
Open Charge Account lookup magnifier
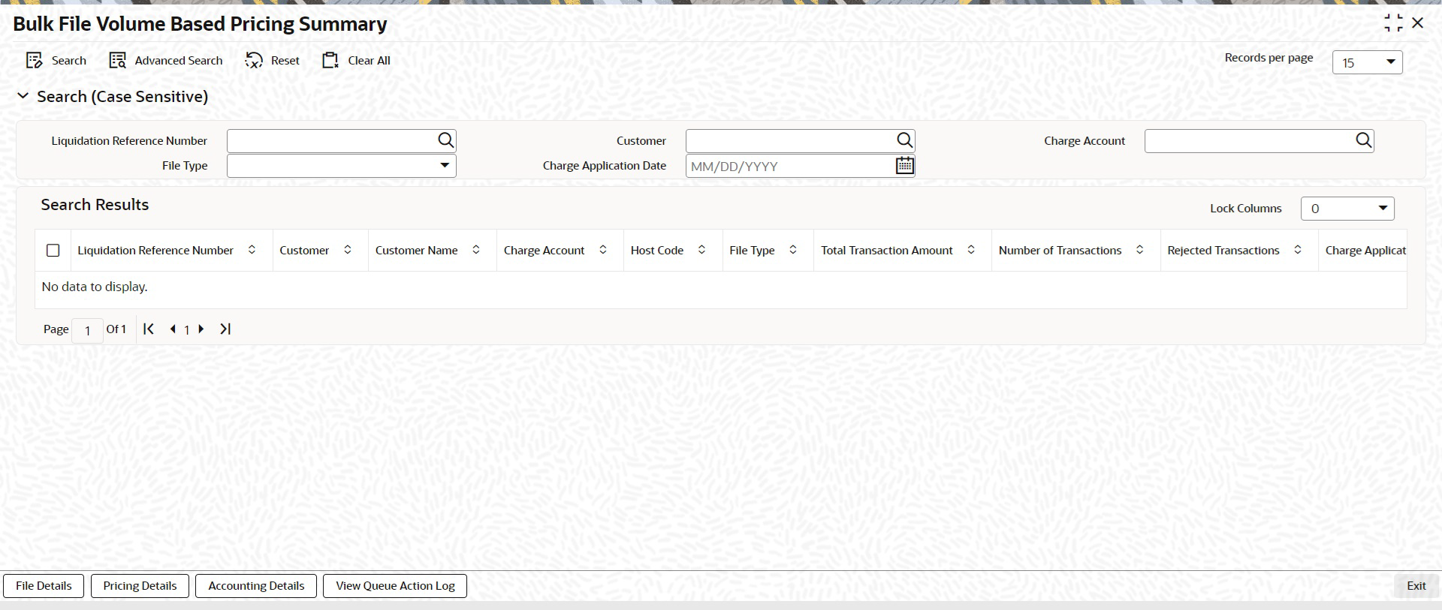pos(1364,140)
